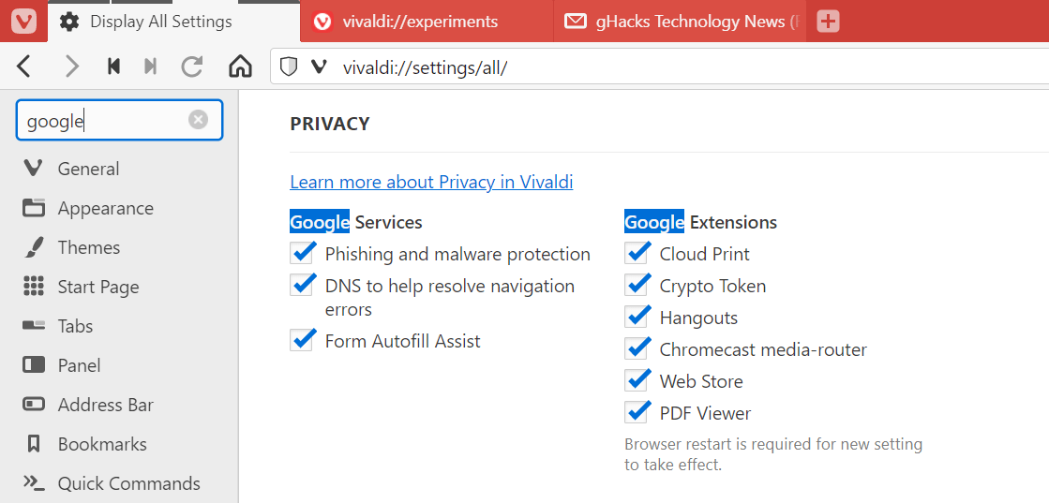This screenshot has height=503, width=1049.
Task: Click the address bar URL field
Action: coord(656,67)
